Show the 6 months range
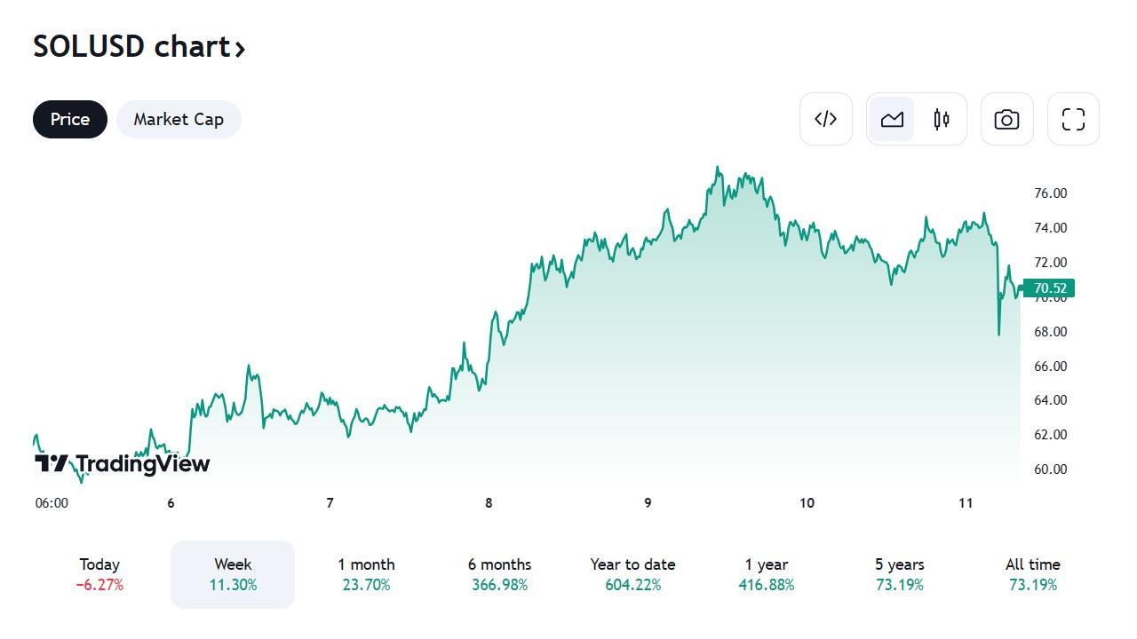 (499, 574)
